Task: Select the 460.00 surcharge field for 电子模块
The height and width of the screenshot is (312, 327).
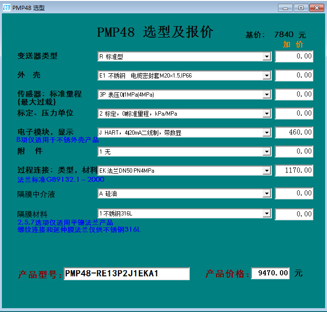Action: tap(294, 132)
